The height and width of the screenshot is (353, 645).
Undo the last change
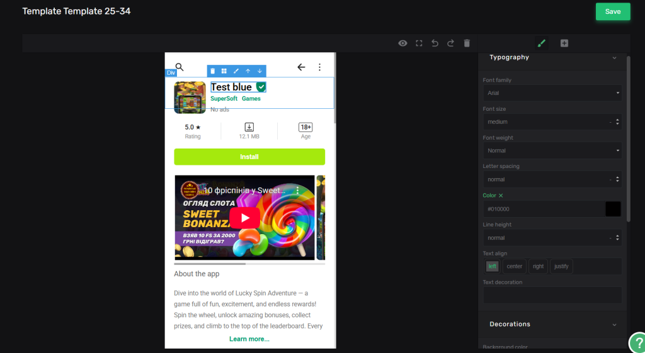(435, 43)
